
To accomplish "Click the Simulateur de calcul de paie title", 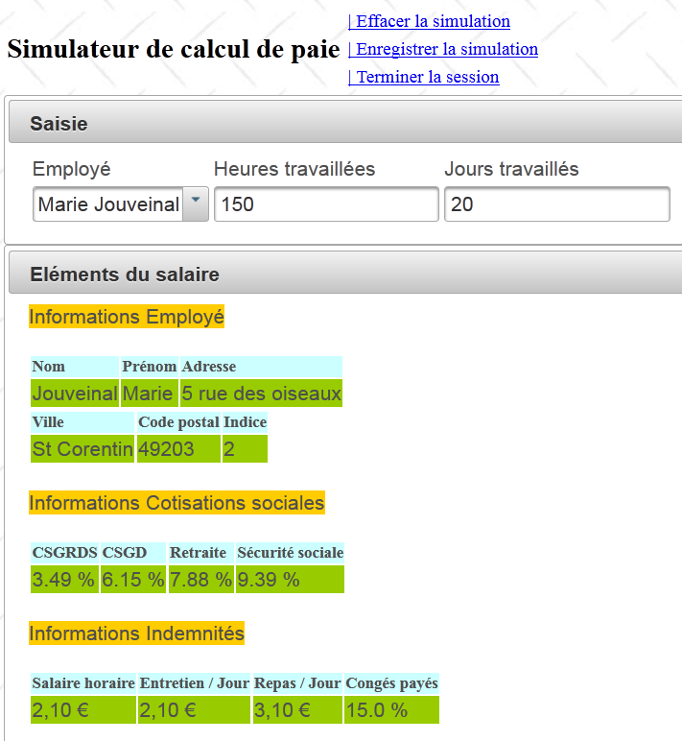I will (x=174, y=50).
